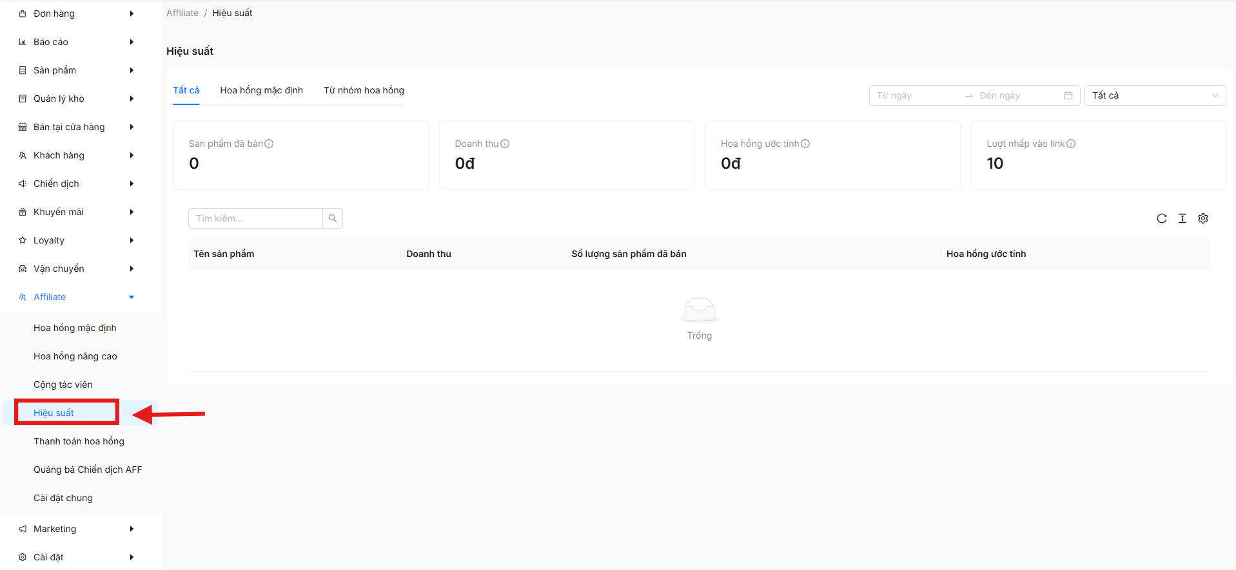Click the search magnifier button
The height and width of the screenshot is (570, 1236).
pyautogui.click(x=333, y=218)
